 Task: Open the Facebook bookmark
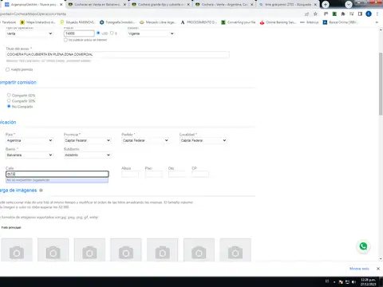[8, 22]
